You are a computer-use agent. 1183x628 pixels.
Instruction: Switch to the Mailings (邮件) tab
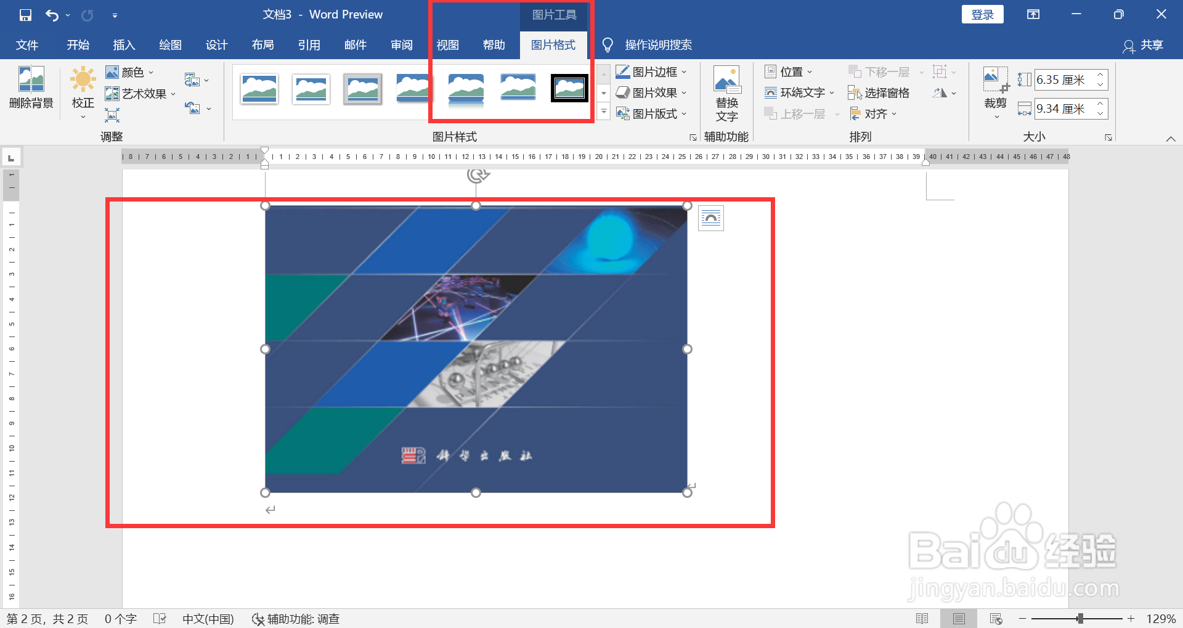[x=356, y=45]
